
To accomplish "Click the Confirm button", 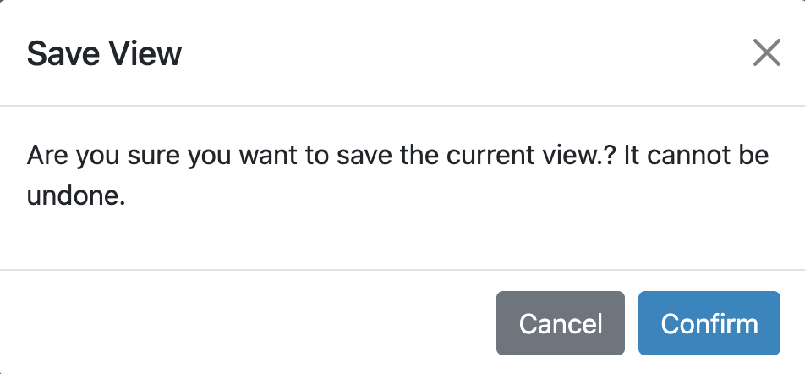I will (709, 323).
